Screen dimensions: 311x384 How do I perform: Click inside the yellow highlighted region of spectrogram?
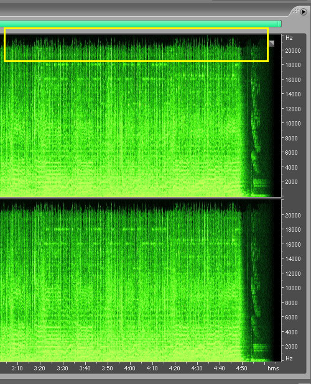pyautogui.click(x=136, y=45)
